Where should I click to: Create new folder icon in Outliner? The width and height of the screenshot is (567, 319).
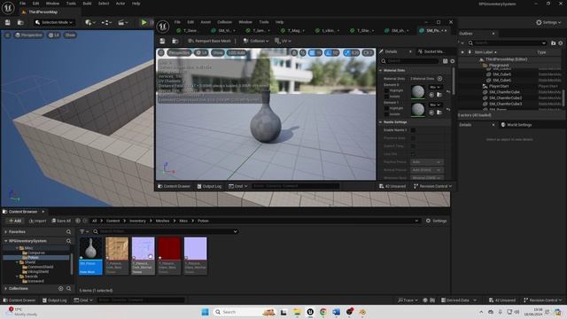pyautogui.click(x=553, y=43)
